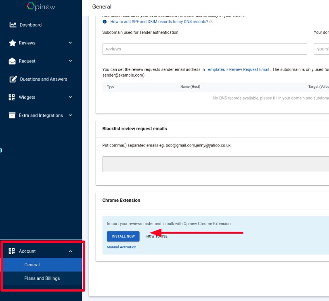Follow Templates > Review Request Email link
Screen dimensions: 329x301
click(237, 69)
